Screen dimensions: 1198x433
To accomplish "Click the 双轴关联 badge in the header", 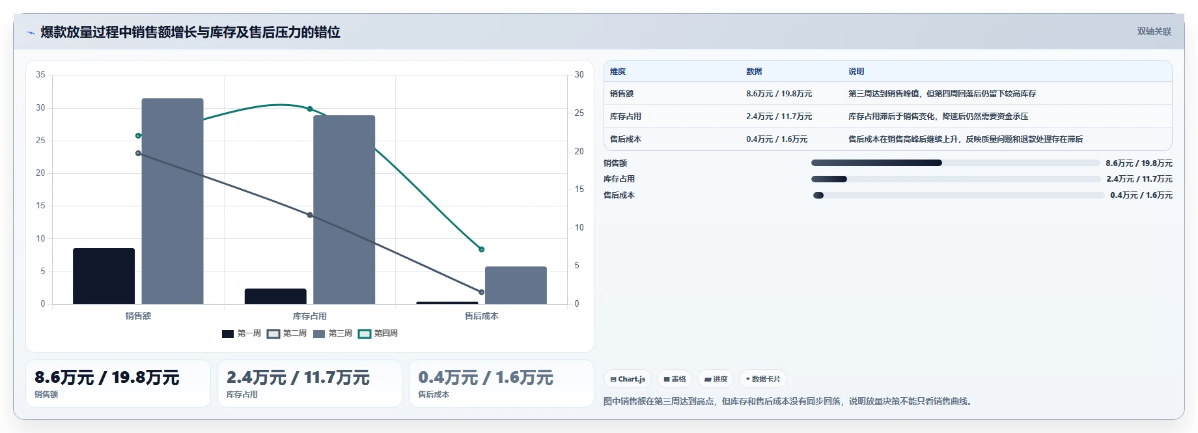I will click(x=1154, y=31).
